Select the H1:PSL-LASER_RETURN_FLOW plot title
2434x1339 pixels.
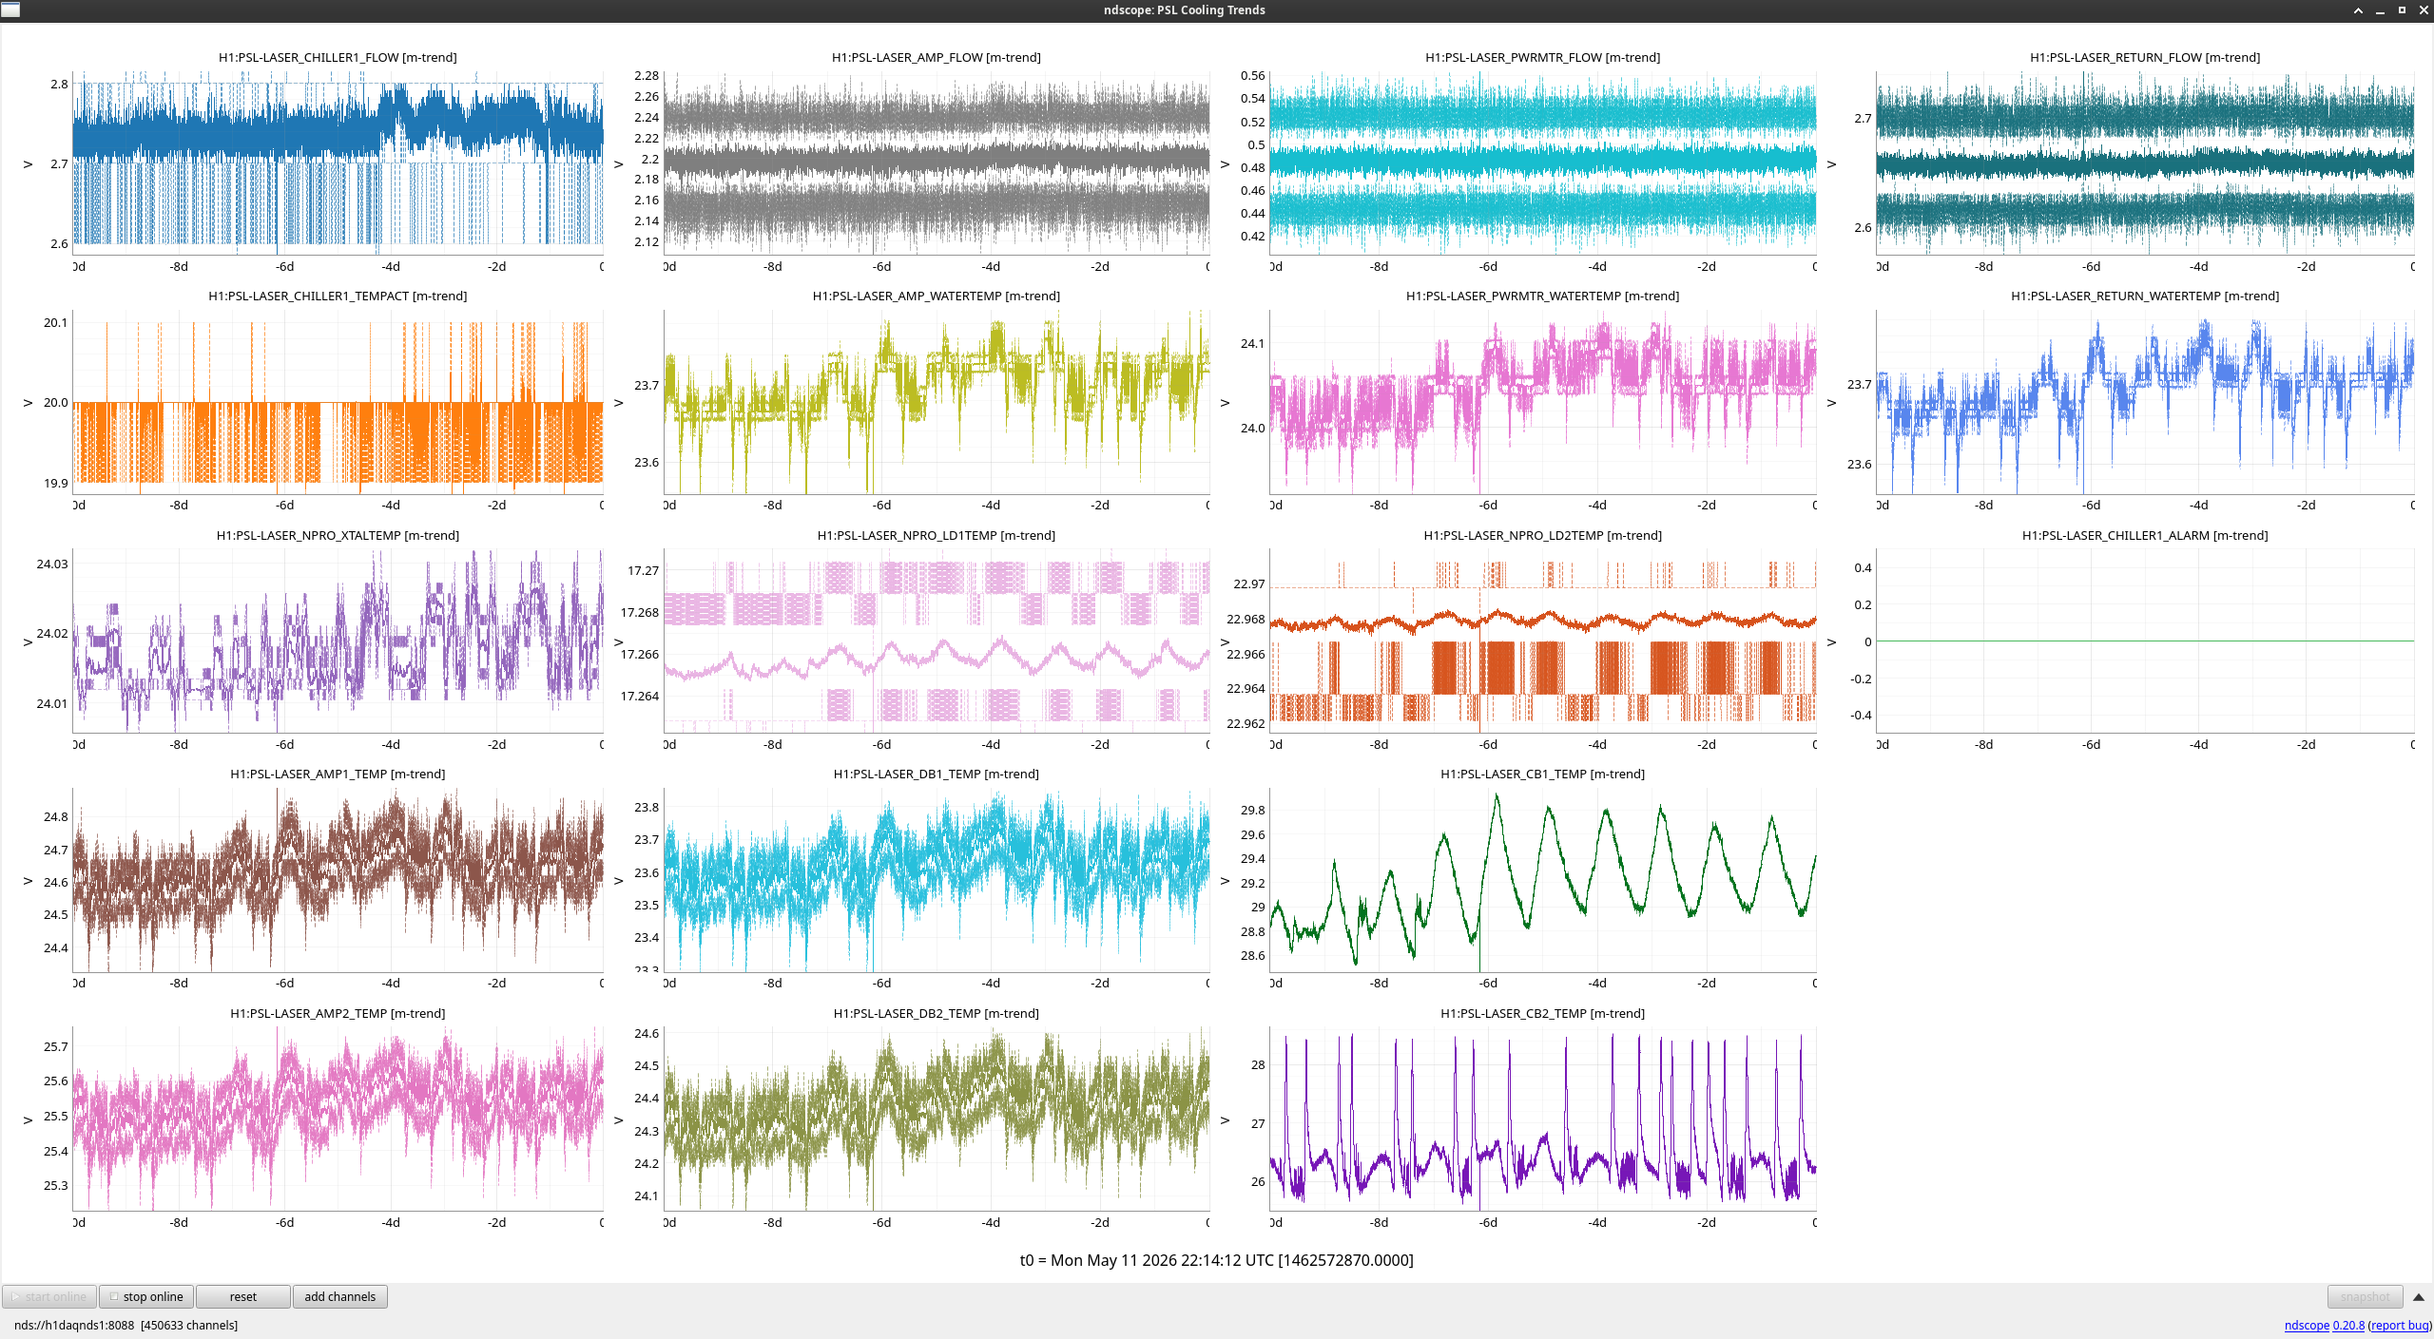pos(2145,57)
